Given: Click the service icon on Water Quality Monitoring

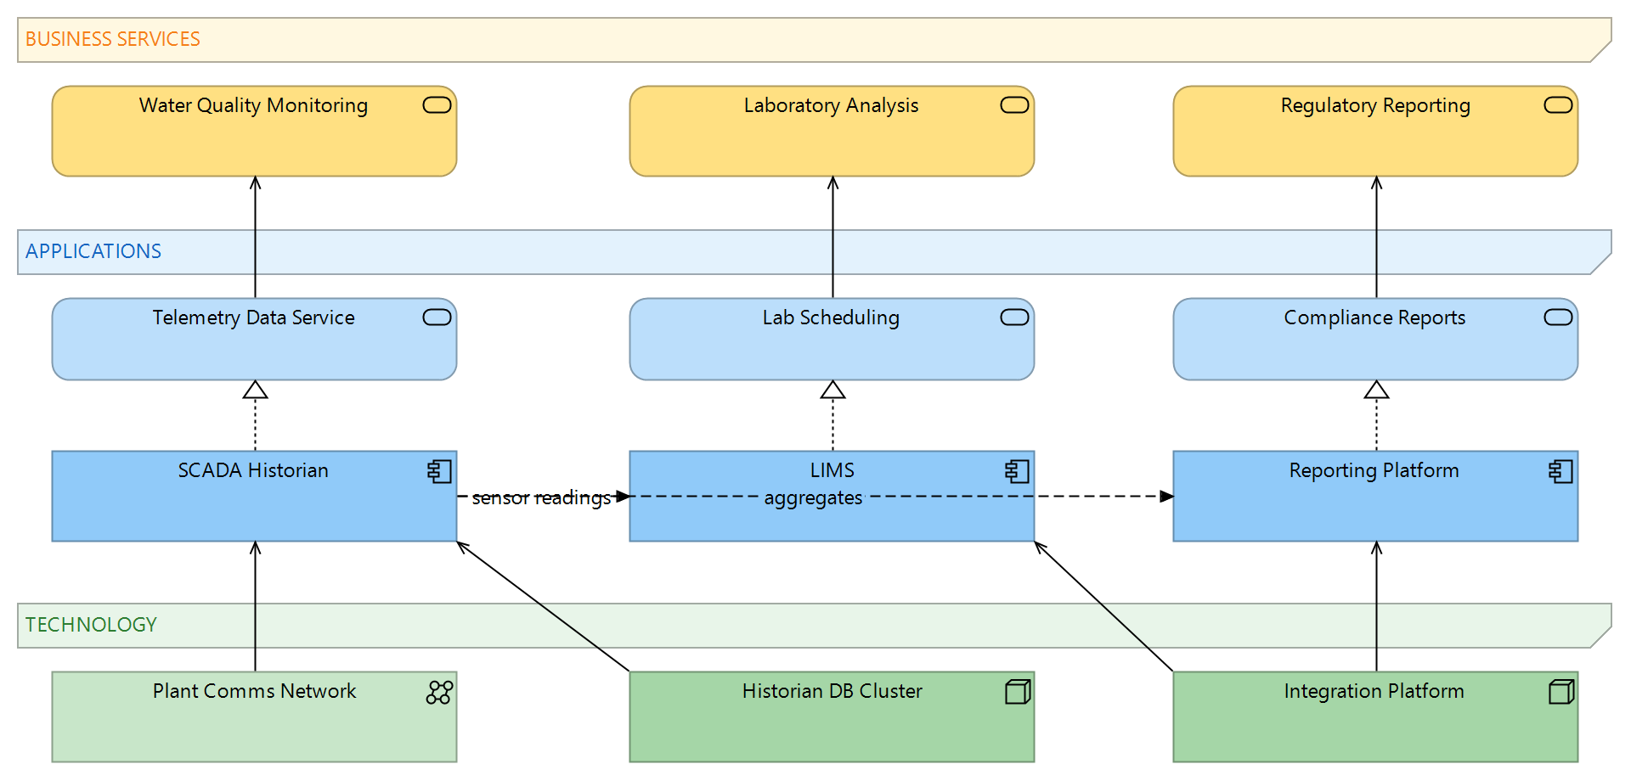Looking at the screenshot, I should coord(437,105).
